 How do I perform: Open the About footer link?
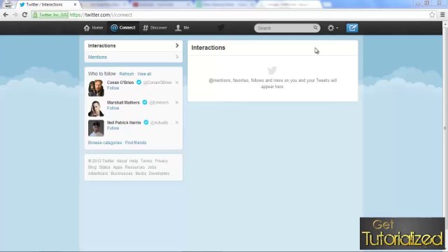coord(122,161)
